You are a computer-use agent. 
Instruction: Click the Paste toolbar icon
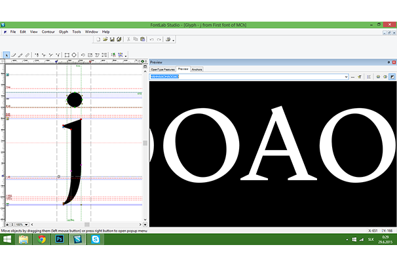[142, 39]
